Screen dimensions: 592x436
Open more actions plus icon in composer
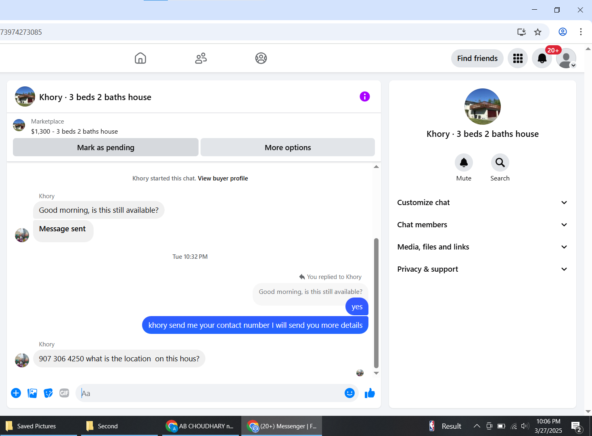(x=16, y=393)
